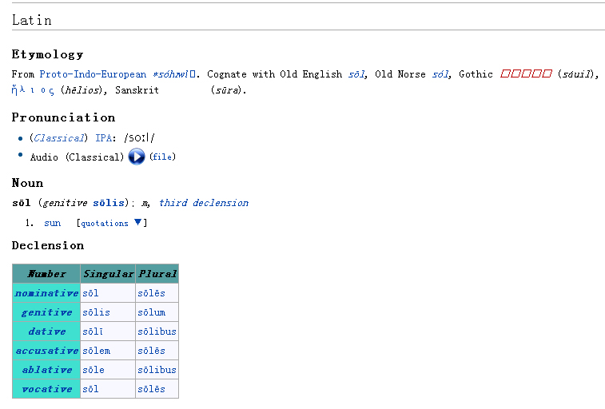Open the genitive case link

[46, 312]
